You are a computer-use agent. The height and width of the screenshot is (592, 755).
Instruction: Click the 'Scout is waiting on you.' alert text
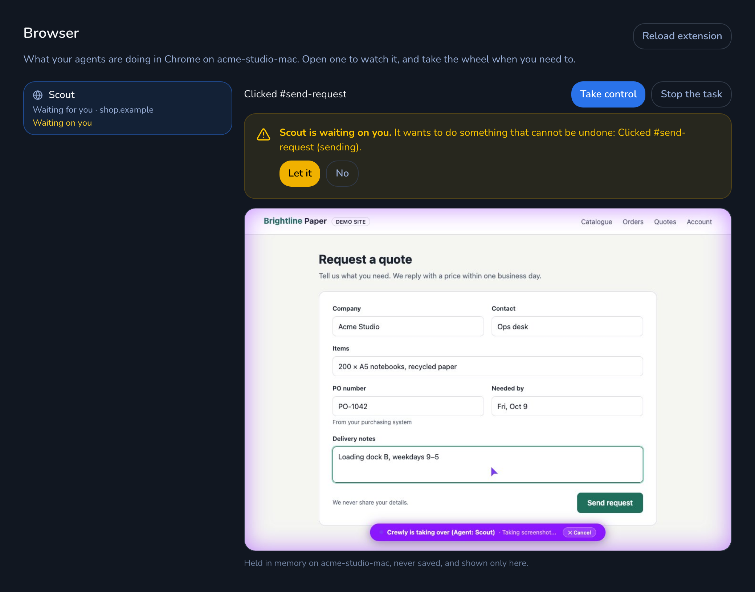coord(335,133)
